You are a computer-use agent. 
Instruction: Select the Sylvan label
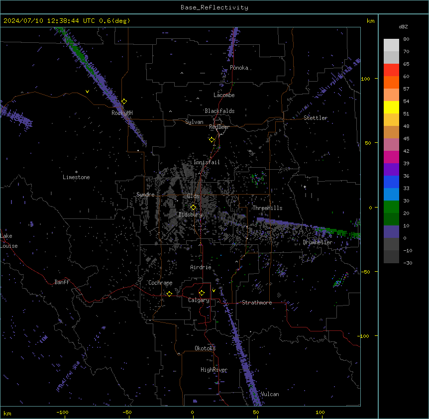tap(194, 122)
